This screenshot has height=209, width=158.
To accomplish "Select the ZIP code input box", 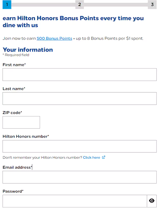I will pyautogui.click(x=21, y=122).
